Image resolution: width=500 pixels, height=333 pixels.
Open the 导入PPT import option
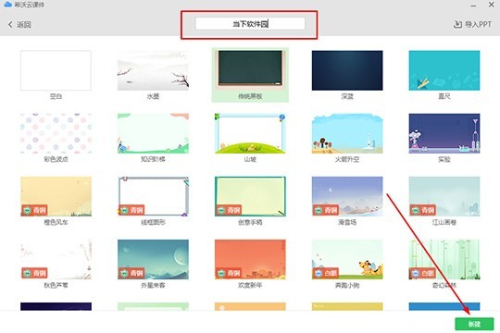(x=472, y=24)
